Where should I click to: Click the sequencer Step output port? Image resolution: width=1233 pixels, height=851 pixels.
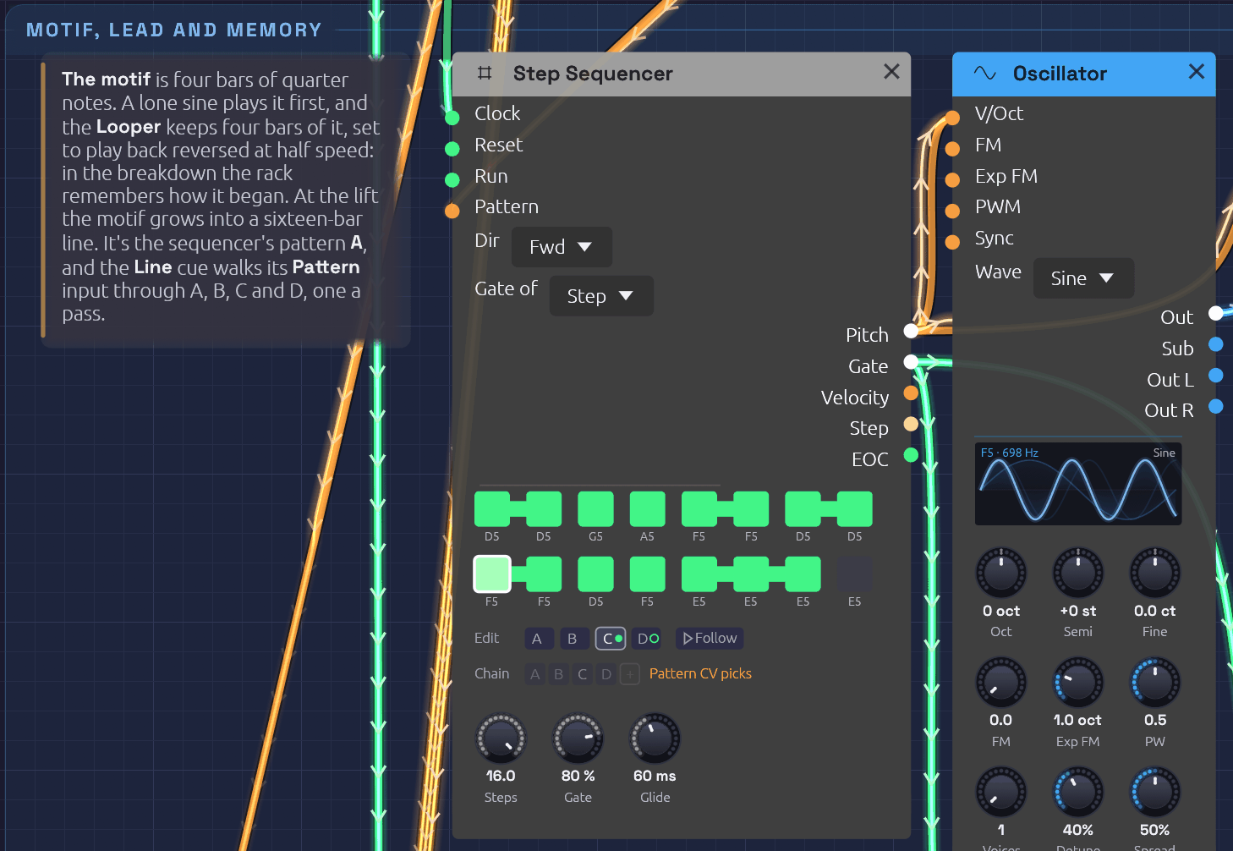(x=911, y=424)
